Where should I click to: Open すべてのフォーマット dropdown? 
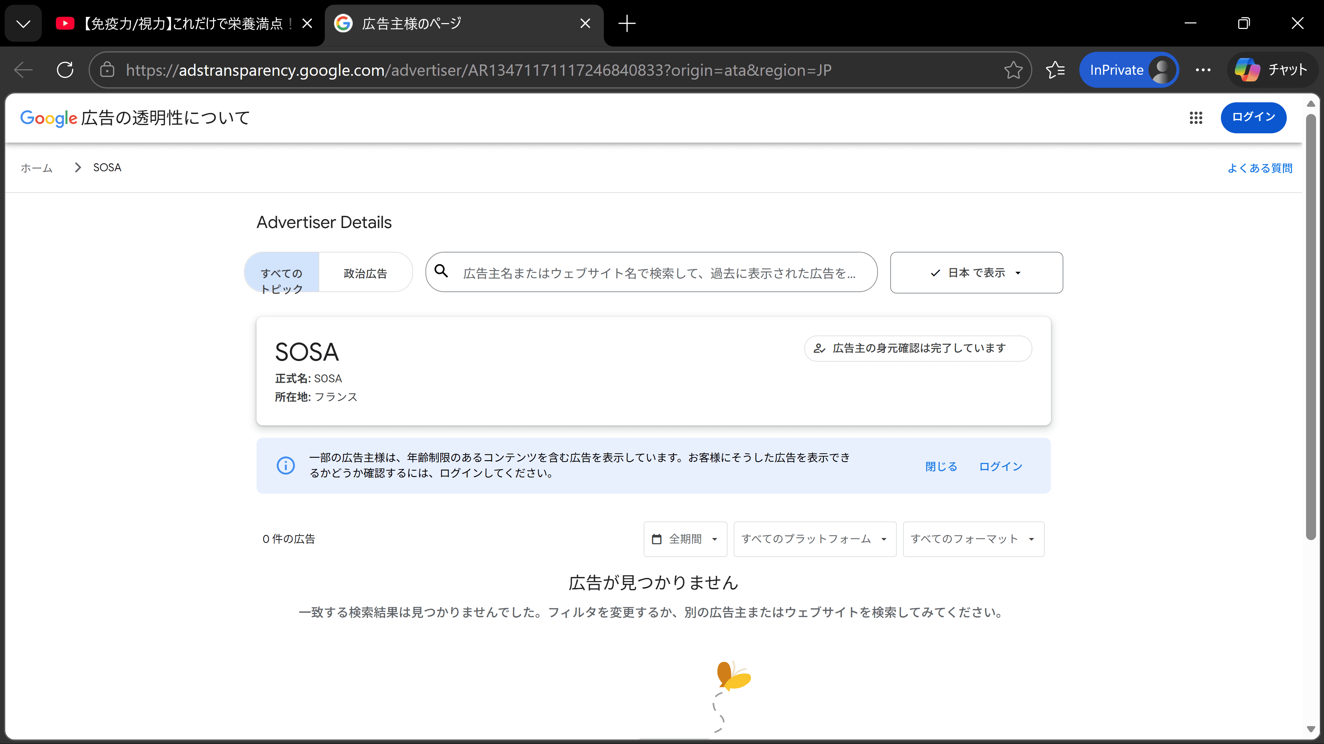(973, 539)
